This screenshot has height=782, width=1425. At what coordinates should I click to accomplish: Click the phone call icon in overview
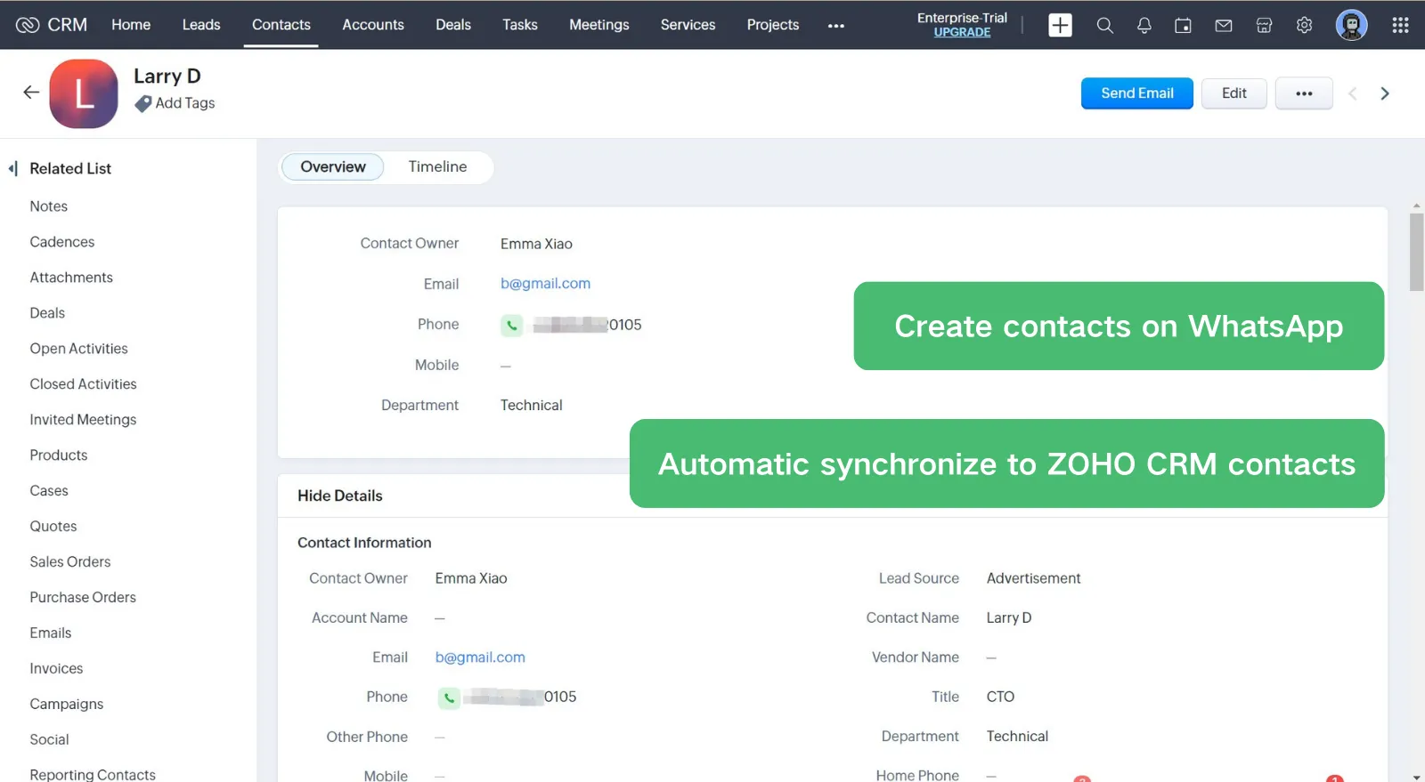(511, 326)
